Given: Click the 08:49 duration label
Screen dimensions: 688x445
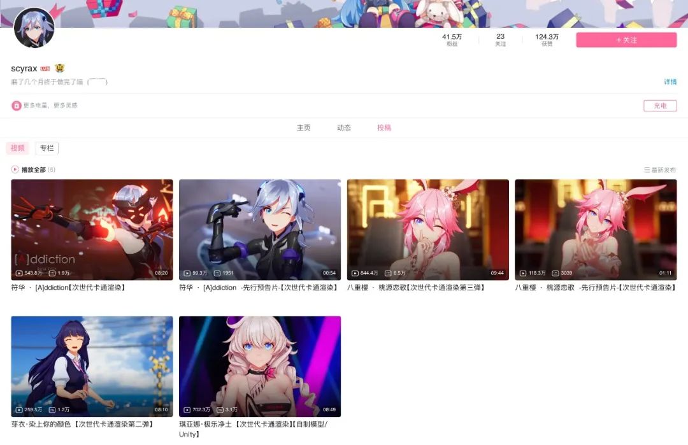Looking at the screenshot, I should [x=329, y=410].
